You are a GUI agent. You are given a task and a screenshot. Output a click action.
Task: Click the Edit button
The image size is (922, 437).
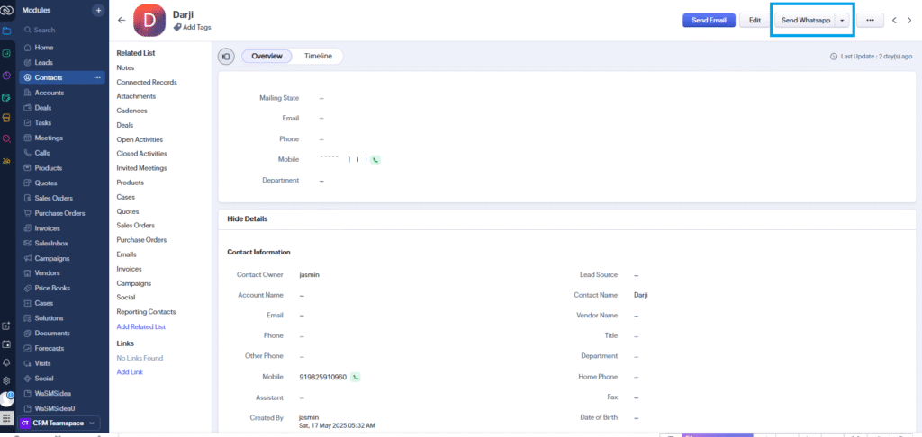pos(755,20)
